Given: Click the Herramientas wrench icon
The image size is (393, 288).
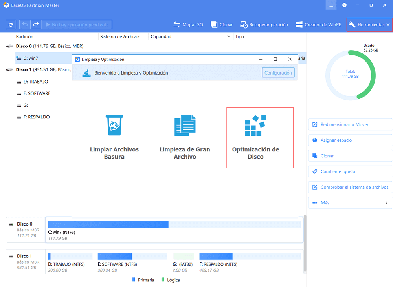Looking at the screenshot, I should (352, 24).
